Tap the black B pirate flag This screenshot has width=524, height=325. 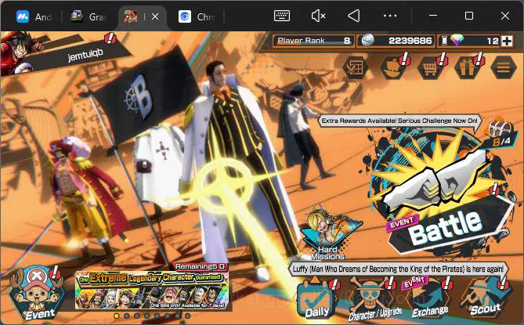tap(146, 97)
